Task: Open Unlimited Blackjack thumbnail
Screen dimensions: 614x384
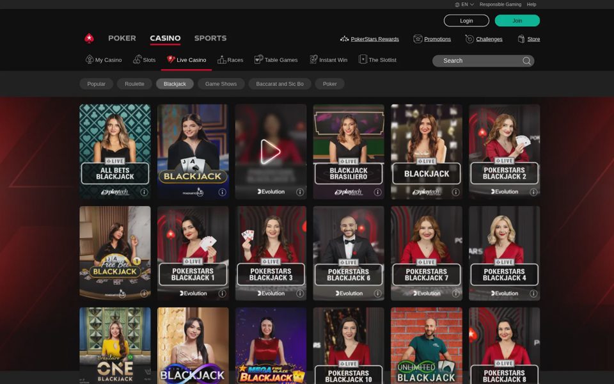Action: [x=427, y=346]
